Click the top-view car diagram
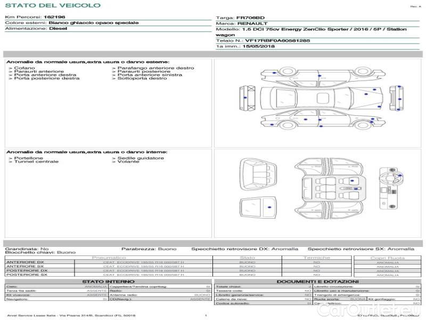This screenshot has width=426, height=320. [322, 98]
